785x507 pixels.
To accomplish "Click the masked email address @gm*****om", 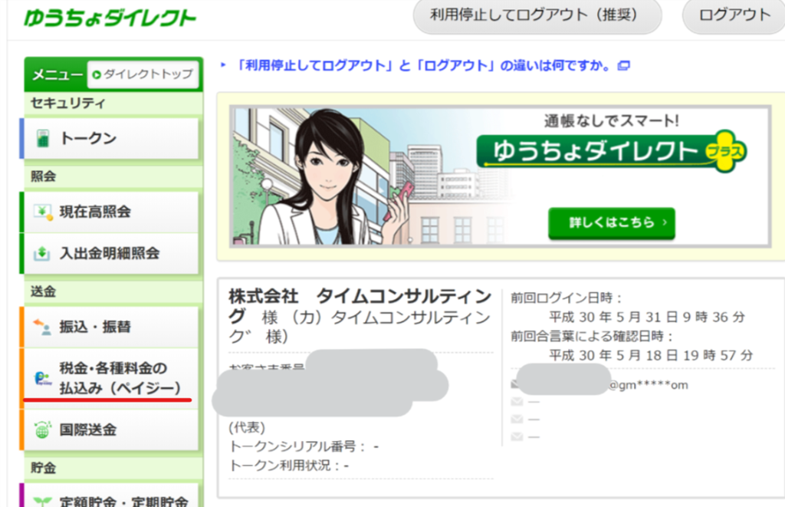I will 649,385.
